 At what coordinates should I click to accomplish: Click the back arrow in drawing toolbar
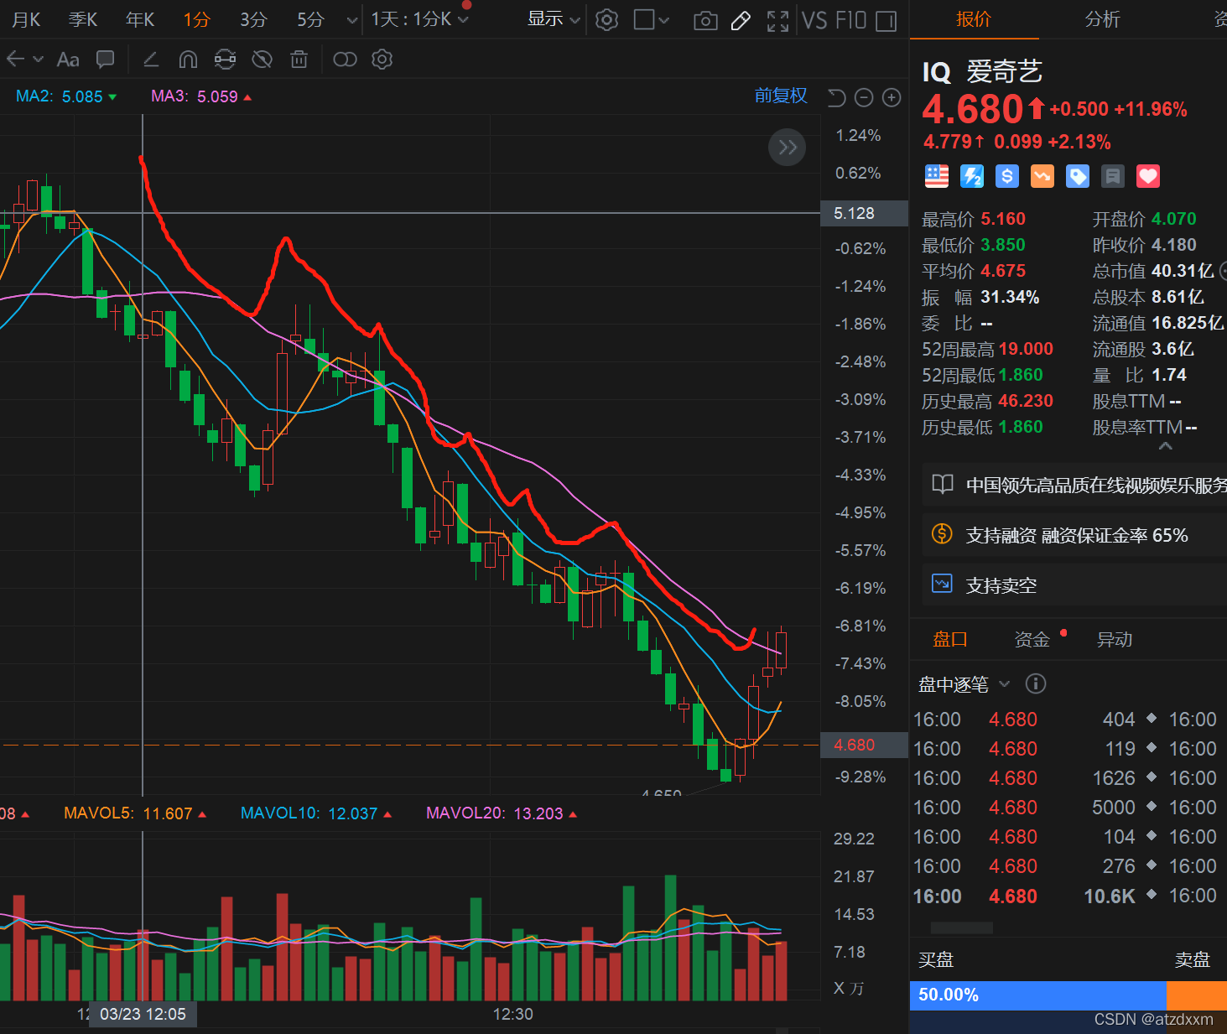(15, 59)
